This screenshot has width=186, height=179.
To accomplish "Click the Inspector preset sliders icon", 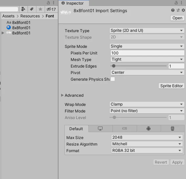I will pos(178,10).
